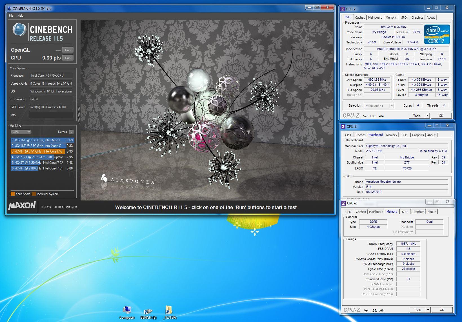Select the 4C/8T 3.20 GHz ranking row
Screen dimensions: 462x322
tap(42, 162)
